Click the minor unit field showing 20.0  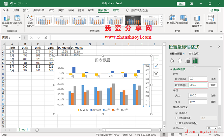198,102
